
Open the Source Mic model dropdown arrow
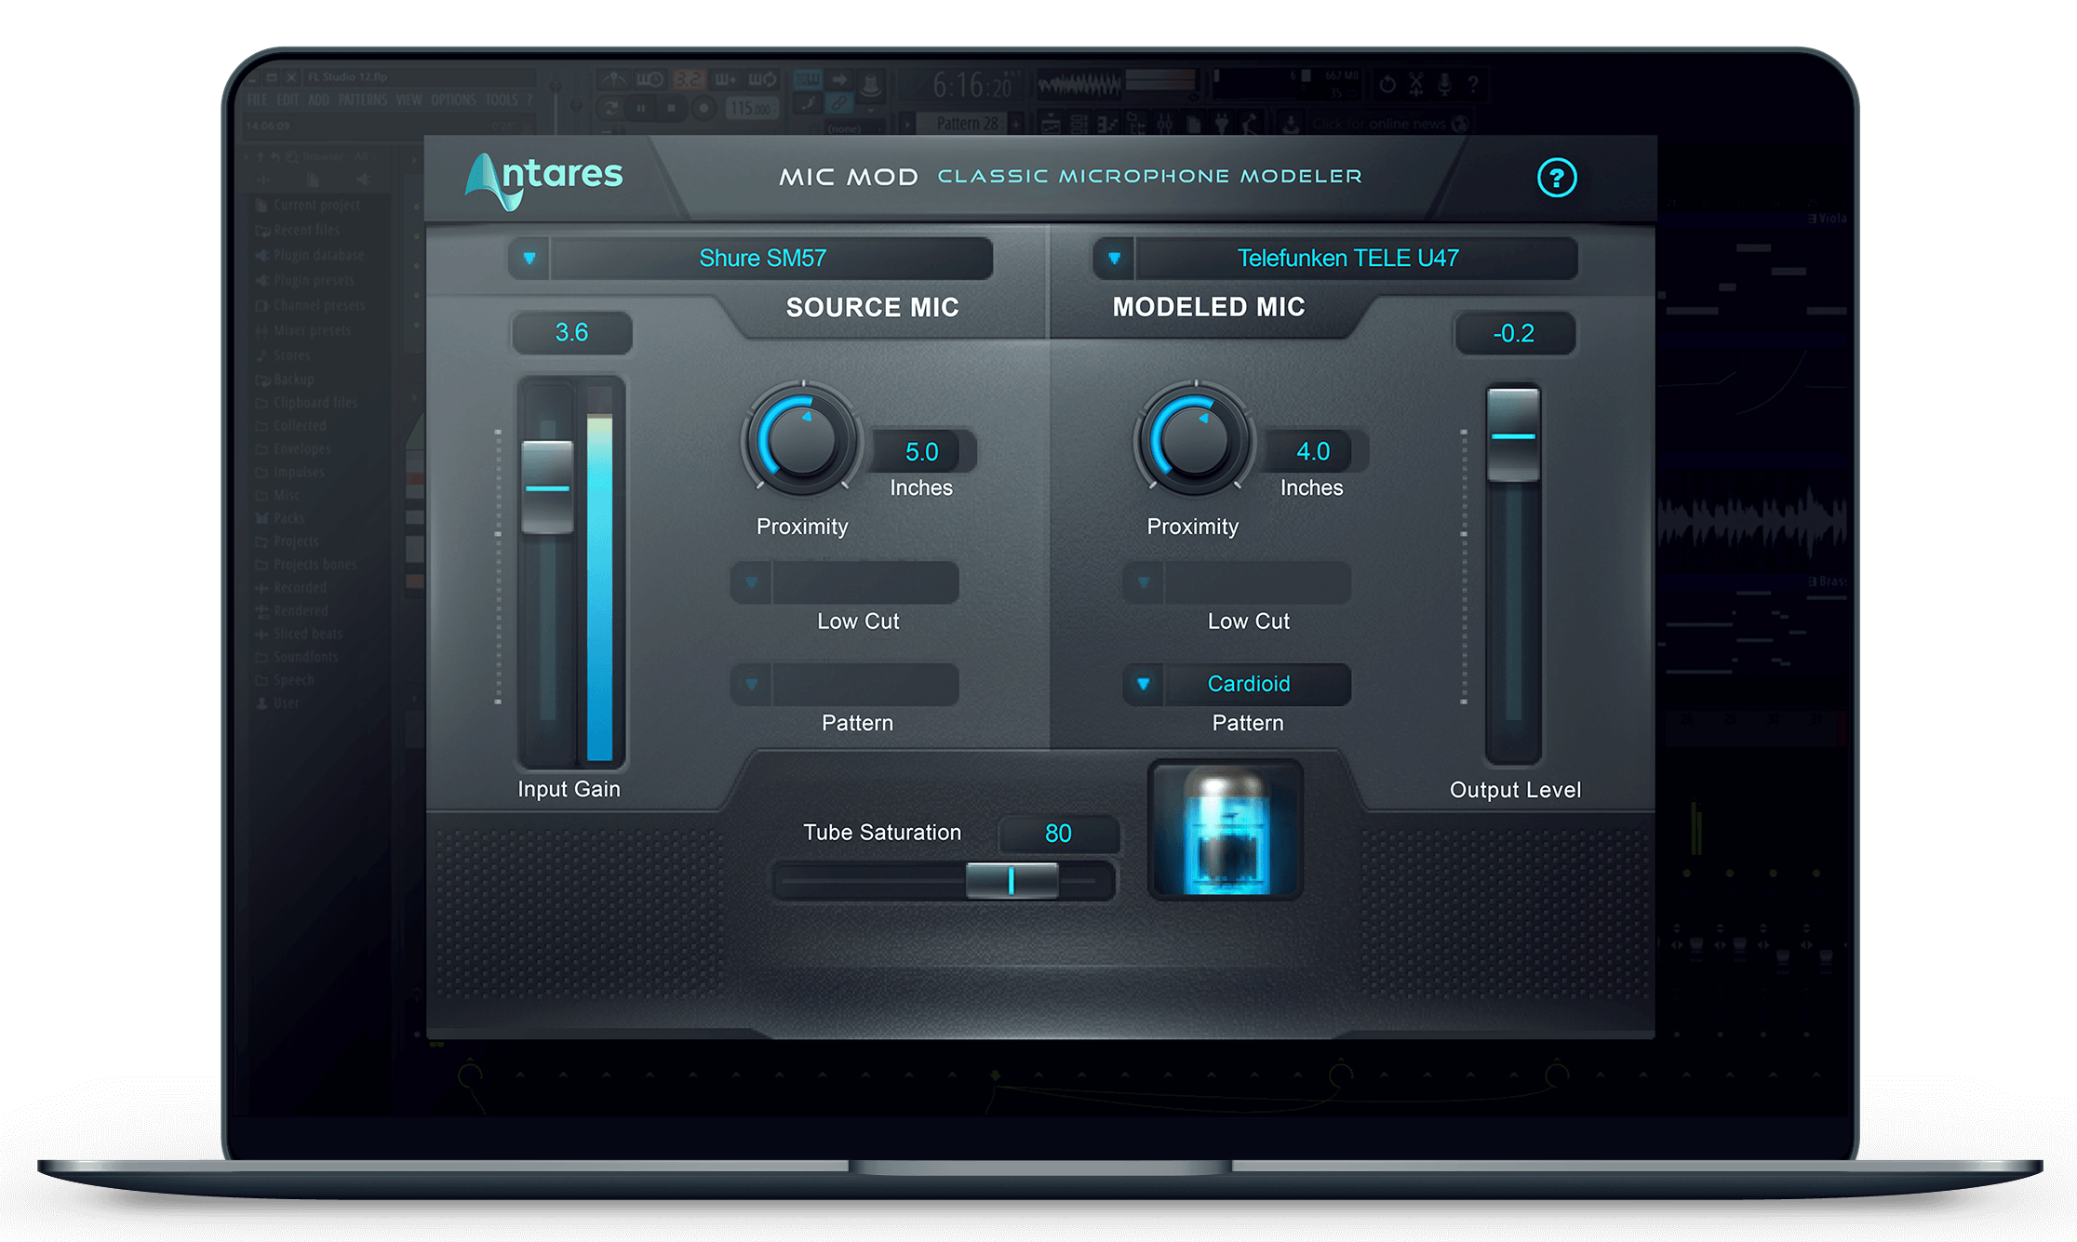[x=529, y=258]
